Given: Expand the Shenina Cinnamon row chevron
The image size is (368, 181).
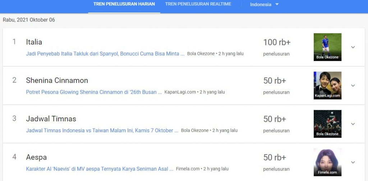Looking at the screenshot, I should coord(353,85).
